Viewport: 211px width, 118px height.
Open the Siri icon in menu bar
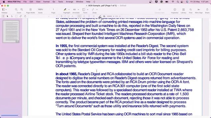pyautogui.click(x=187, y=2)
